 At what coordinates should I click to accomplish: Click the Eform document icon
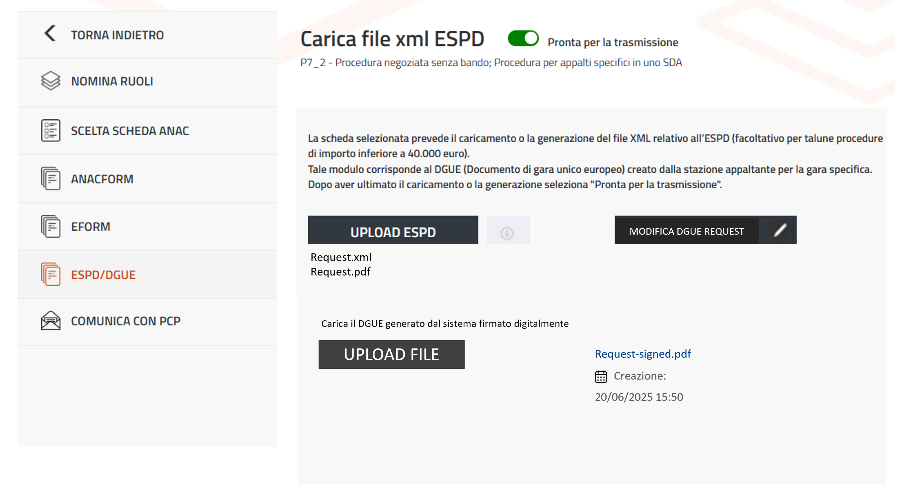click(x=51, y=227)
